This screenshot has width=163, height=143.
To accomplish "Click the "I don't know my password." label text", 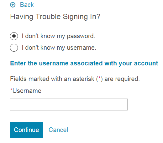I will 59,36.
